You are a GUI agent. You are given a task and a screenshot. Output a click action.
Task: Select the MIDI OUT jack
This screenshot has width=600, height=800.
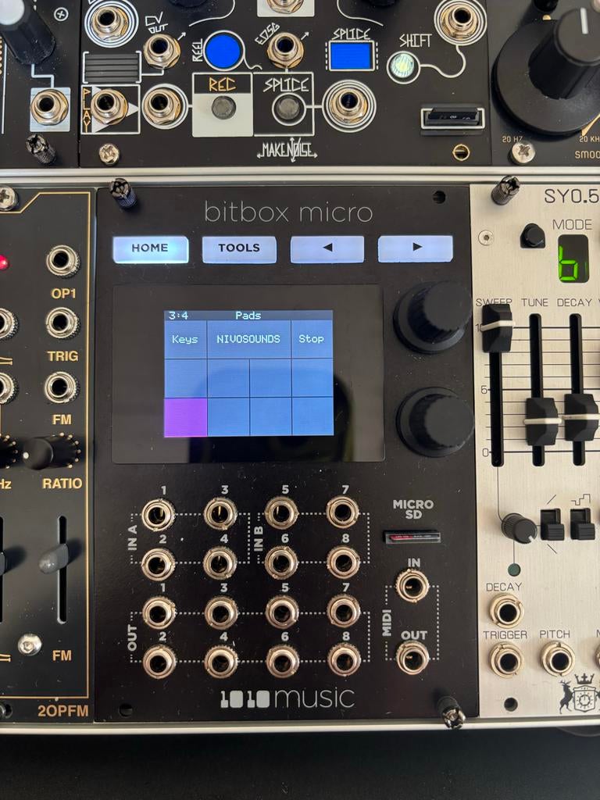[412, 657]
